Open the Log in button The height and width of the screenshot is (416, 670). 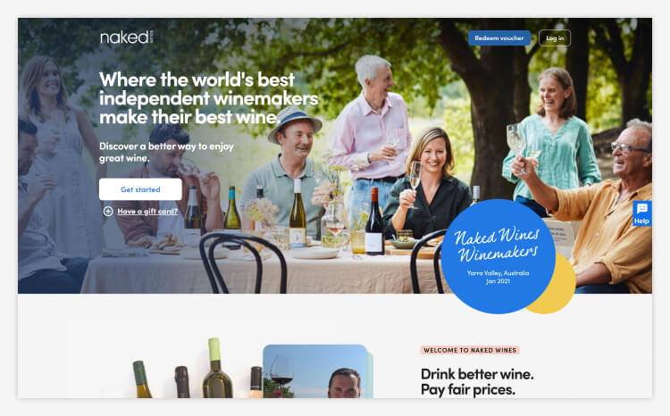(555, 38)
